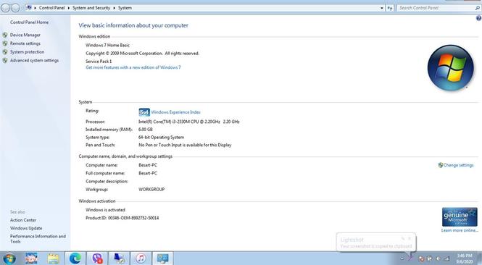482x265 pixels.
Task: Click the Back navigation button
Action: coord(6,8)
